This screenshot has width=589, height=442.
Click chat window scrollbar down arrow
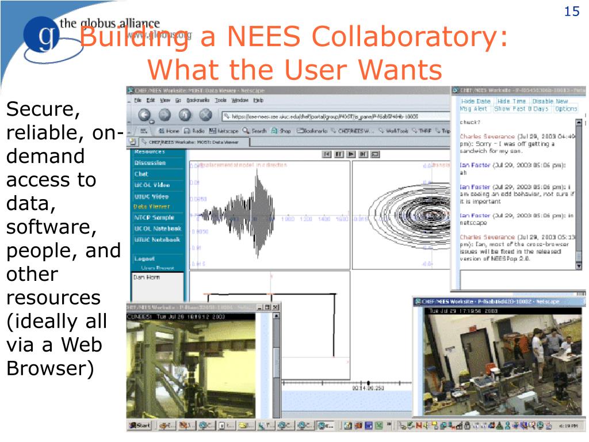pyautogui.click(x=579, y=266)
